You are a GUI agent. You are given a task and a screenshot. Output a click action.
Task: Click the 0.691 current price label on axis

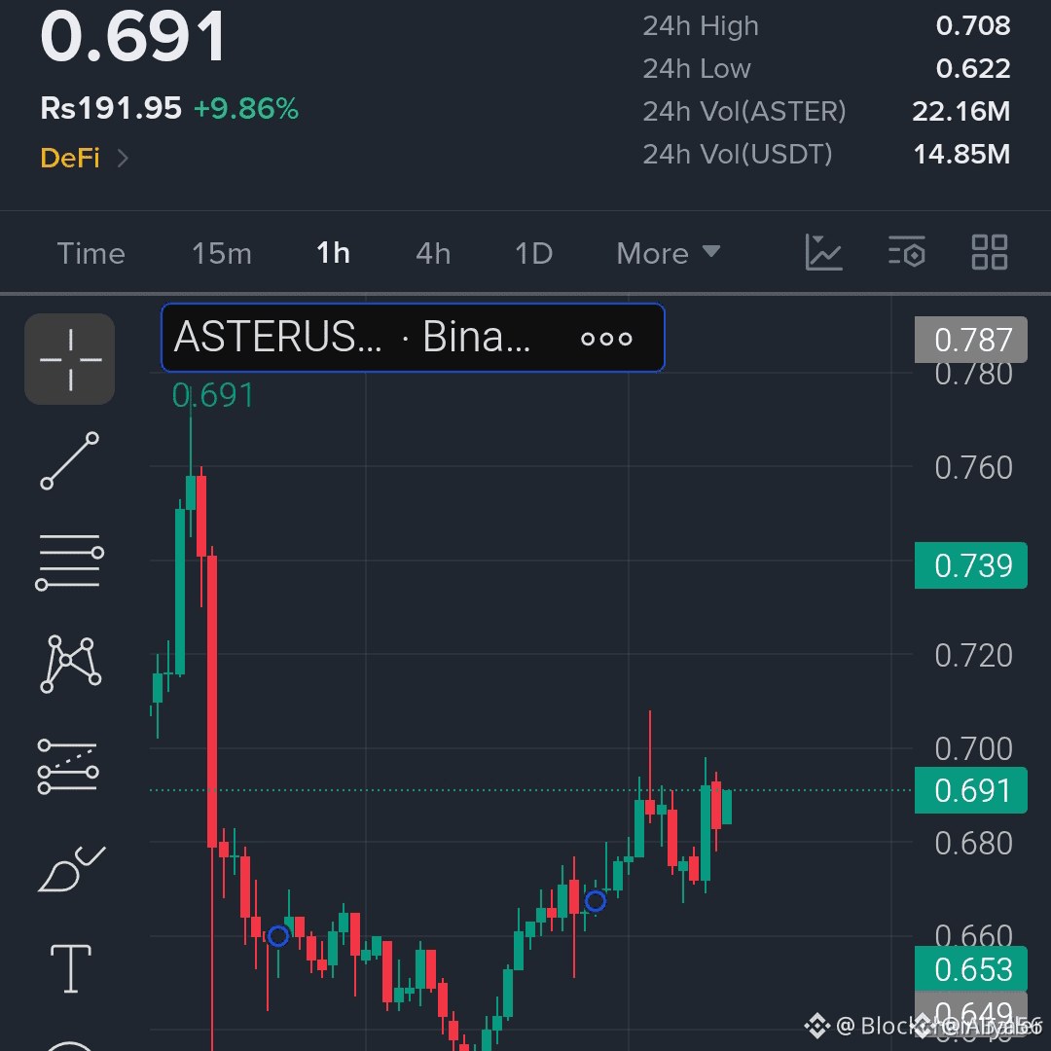tap(971, 790)
